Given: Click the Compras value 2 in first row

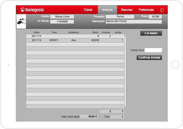Looking at the screenshot, I should pyautogui.click(x=110, y=36).
